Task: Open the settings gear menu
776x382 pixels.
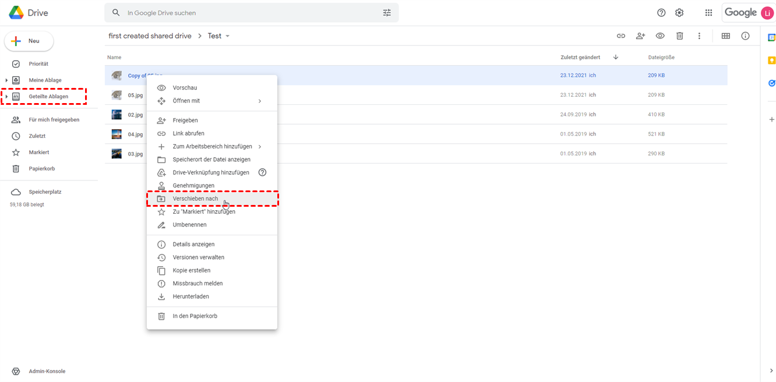Action: pos(679,13)
